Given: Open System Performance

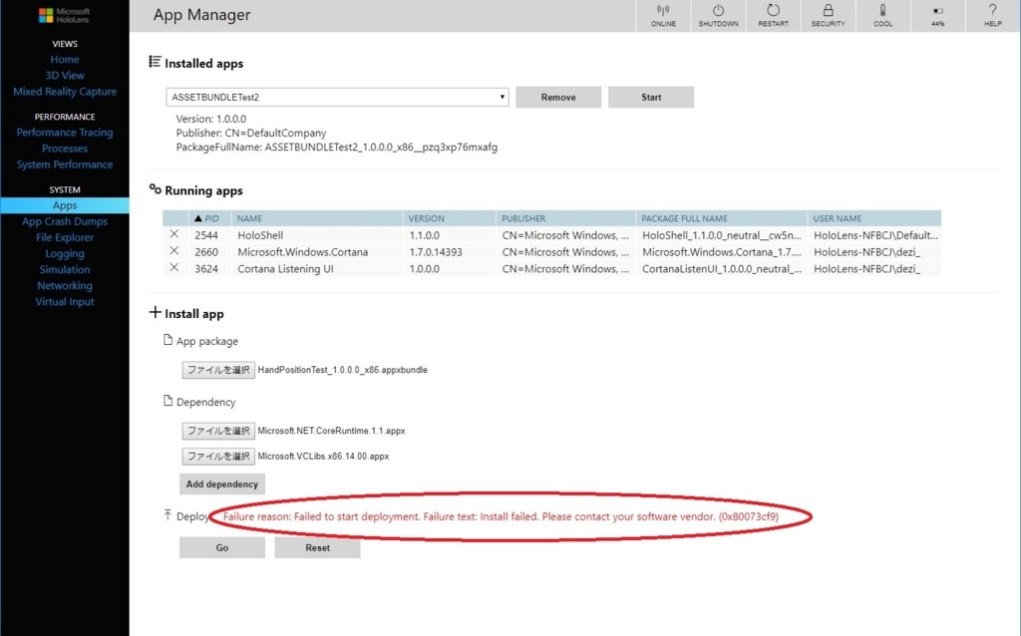Looking at the screenshot, I should tap(65, 164).
